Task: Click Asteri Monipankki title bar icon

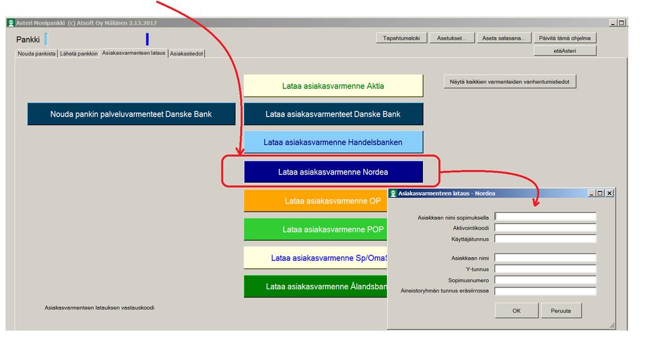Action: pyautogui.click(x=11, y=23)
